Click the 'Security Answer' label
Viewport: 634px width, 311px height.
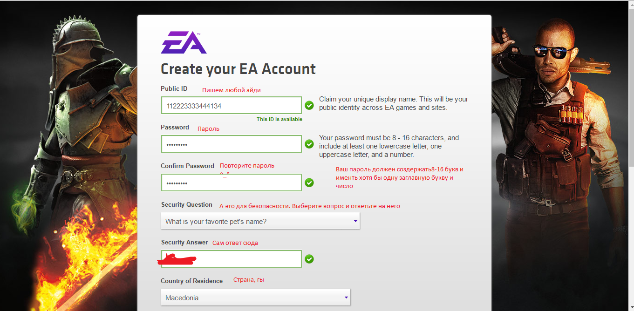point(184,243)
